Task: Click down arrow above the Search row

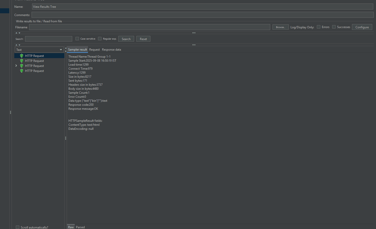Action: [x=19, y=33]
